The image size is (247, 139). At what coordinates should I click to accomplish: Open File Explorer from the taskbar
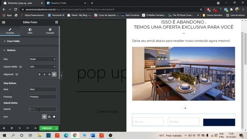39,136
